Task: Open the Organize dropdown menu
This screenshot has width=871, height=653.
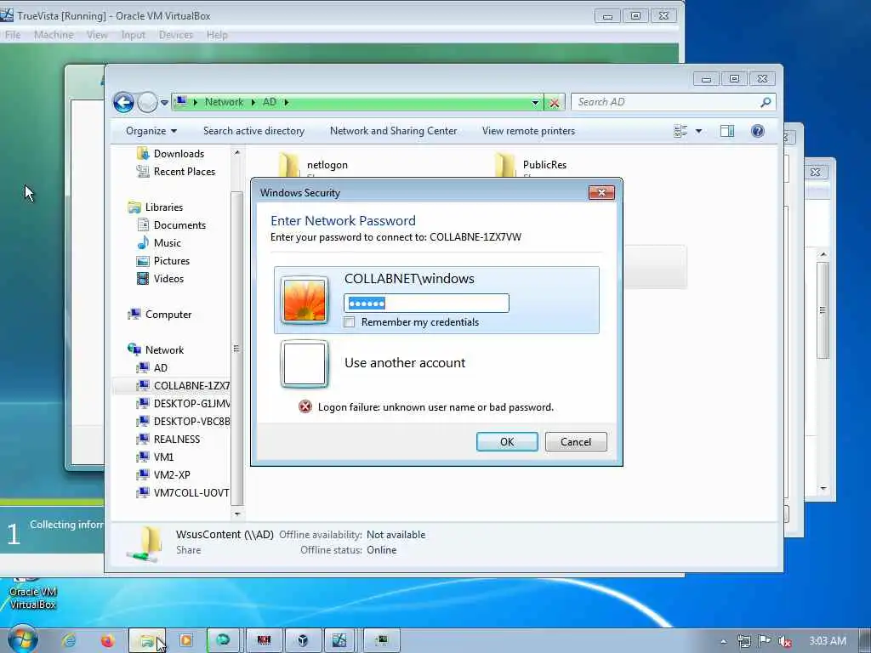Action: [x=151, y=131]
